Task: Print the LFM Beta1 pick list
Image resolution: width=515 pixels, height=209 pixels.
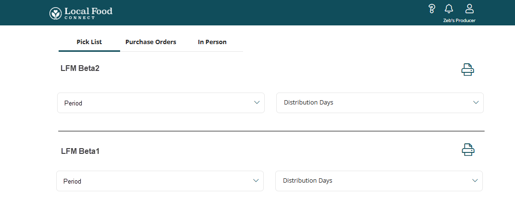Action: [x=468, y=150]
